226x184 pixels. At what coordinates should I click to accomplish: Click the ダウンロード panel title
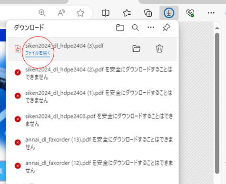tap(29, 28)
